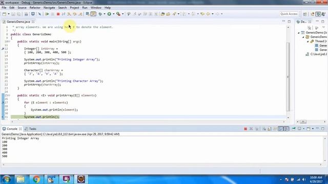
Task: Click the Disconnect toolbar icon
Action: (64, 14)
